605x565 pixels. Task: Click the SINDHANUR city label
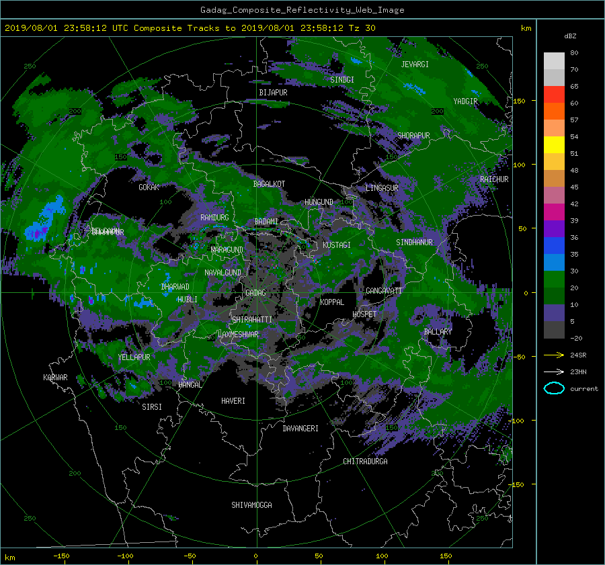[414, 243]
